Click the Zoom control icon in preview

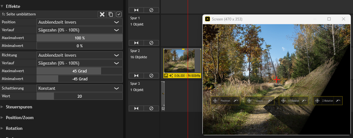click(249, 101)
